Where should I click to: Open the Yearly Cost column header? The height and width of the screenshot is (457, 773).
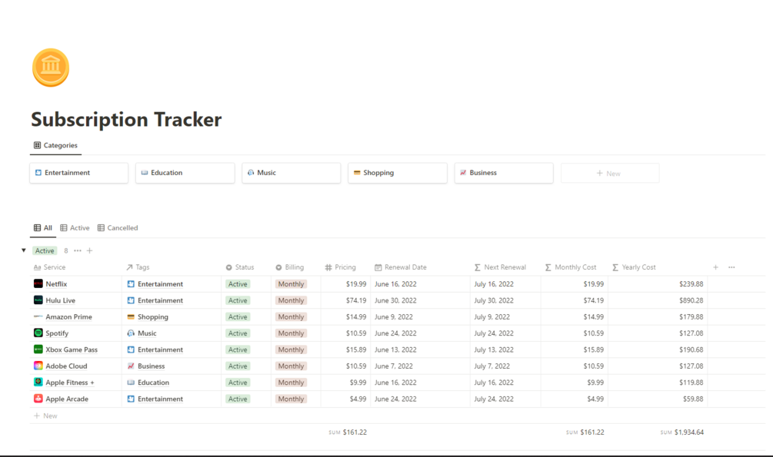pyautogui.click(x=634, y=267)
